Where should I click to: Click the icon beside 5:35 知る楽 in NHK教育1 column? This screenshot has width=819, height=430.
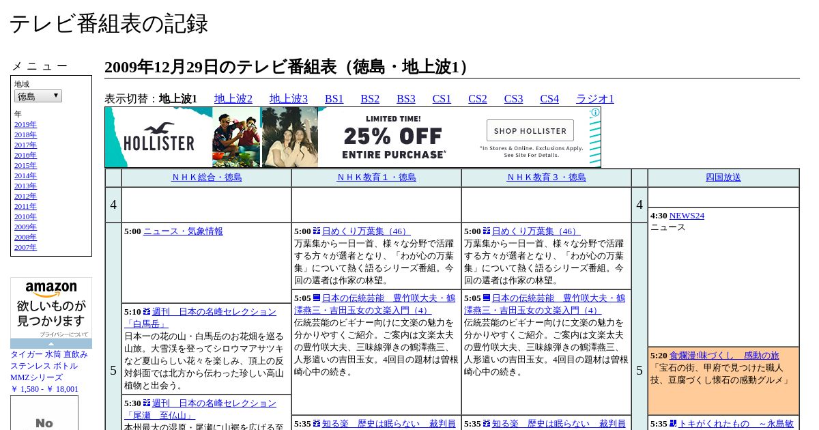(x=317, y=424)
